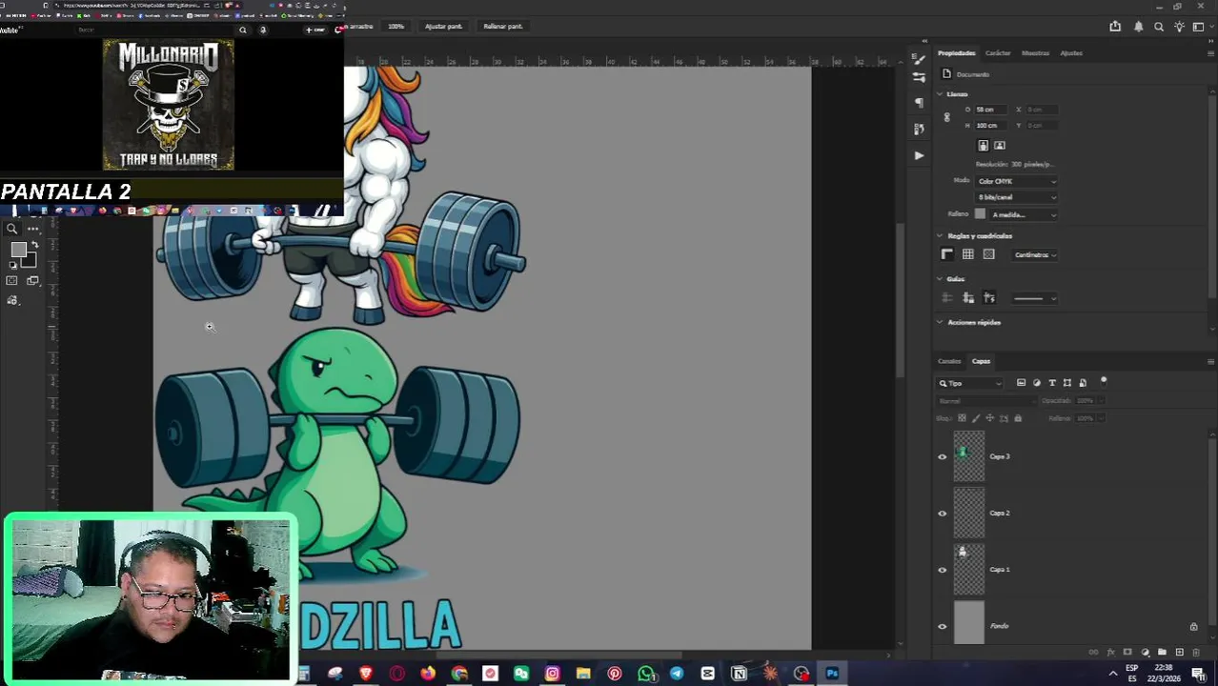Lock transparent pixels checker icon
1218x686 pixels.
tap(962, 418)
